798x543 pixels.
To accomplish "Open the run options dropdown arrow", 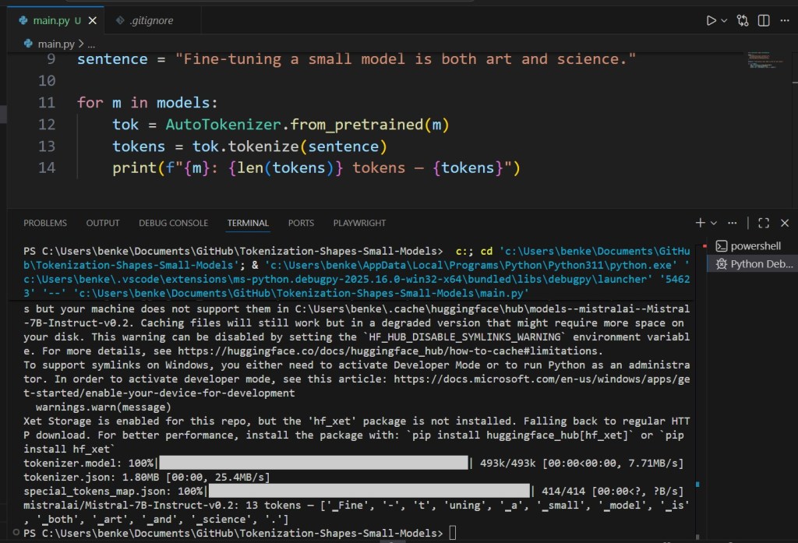I will [x=724, y=21].
